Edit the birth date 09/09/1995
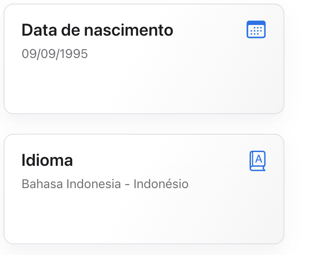312x255 pixels. click(55, 54)
